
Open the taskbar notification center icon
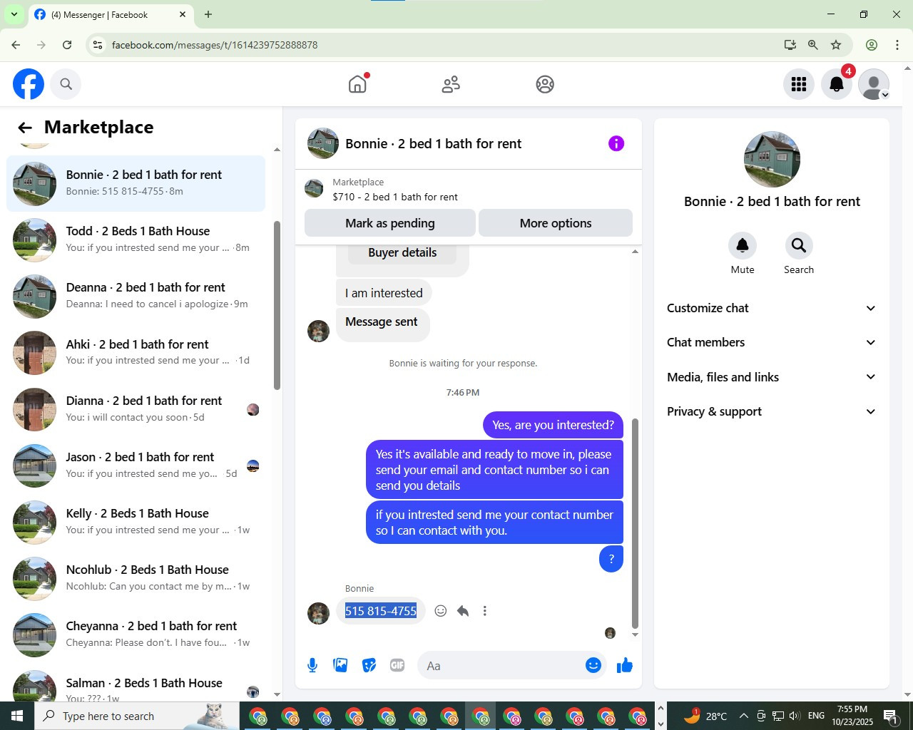point(890,716)
